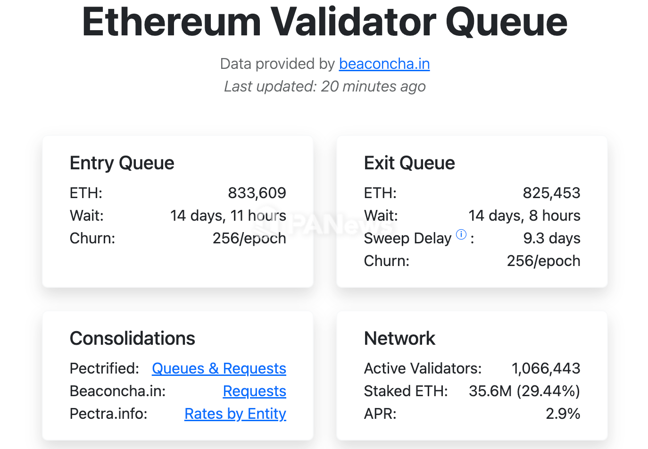Open Pectrified Queues & Requests link
Image resolution: width=648 pixels, height=449 pixels.
219,368
